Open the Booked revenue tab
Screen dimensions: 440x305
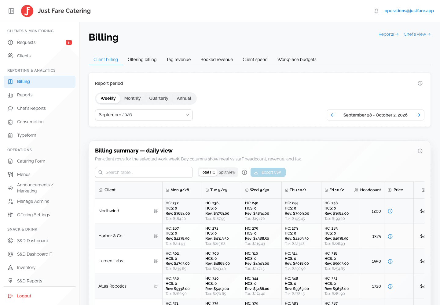(217, 59)
